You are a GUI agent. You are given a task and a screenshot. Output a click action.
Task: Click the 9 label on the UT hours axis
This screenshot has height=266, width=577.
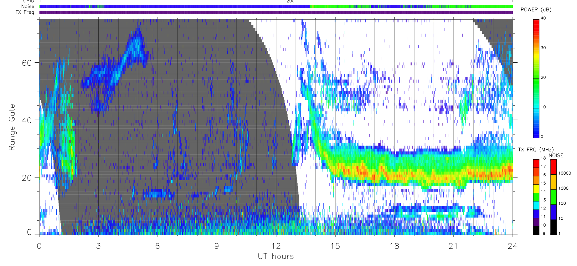[x=217, y=246]
